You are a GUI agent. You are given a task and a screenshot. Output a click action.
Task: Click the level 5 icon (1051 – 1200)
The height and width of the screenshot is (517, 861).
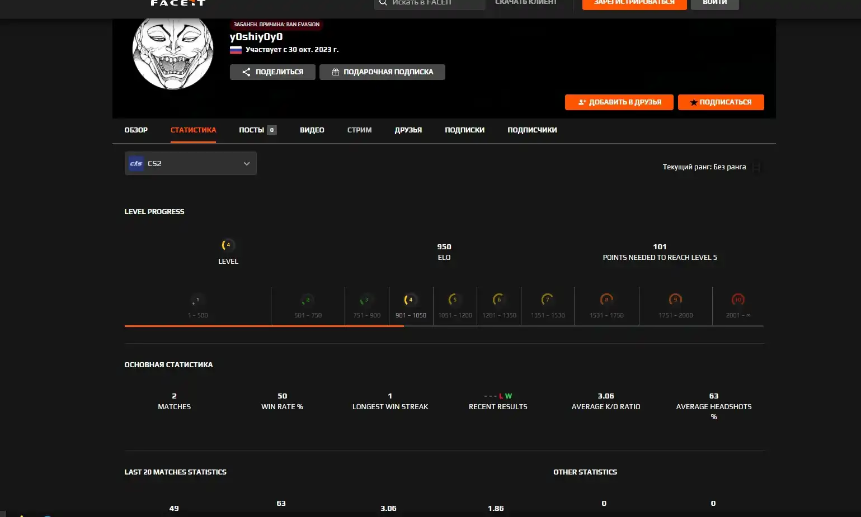(454, 300)
